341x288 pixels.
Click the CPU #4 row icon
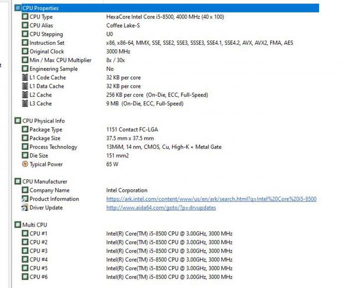(25, 259)
